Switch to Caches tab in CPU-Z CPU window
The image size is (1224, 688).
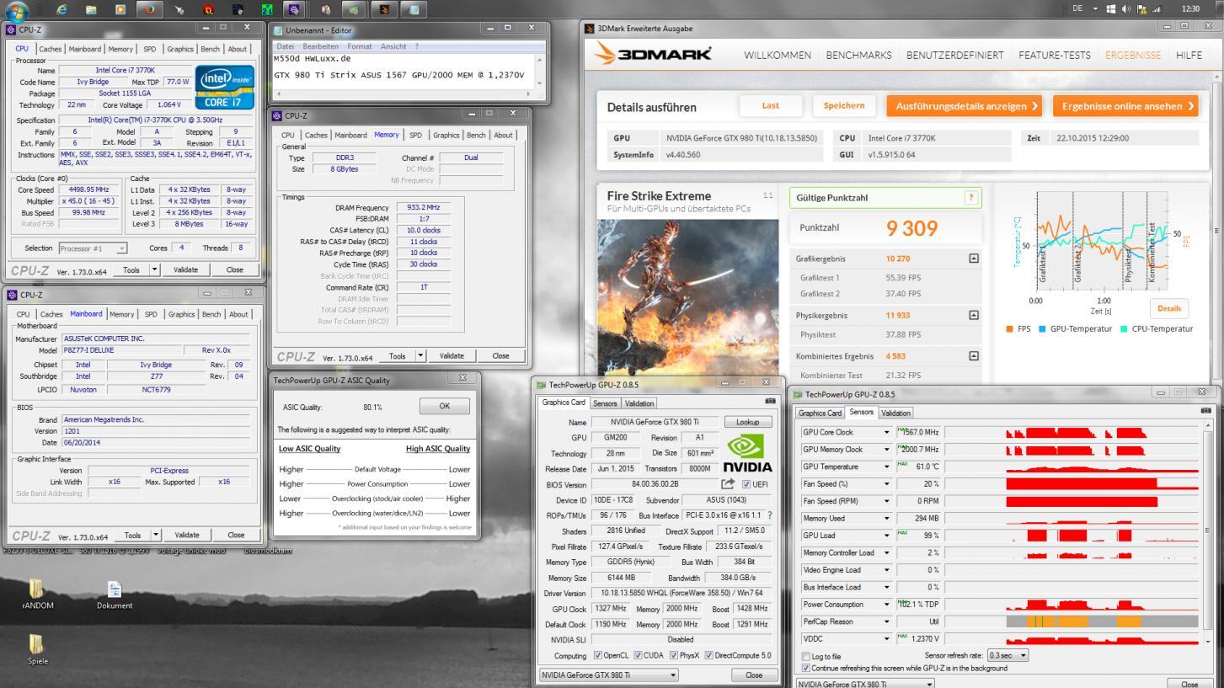(51, 49)
